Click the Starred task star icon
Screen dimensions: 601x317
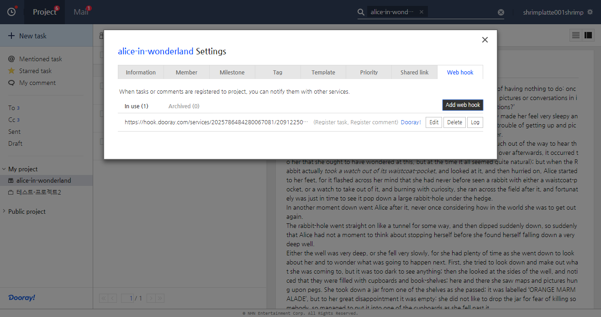[x=11, y=71]
